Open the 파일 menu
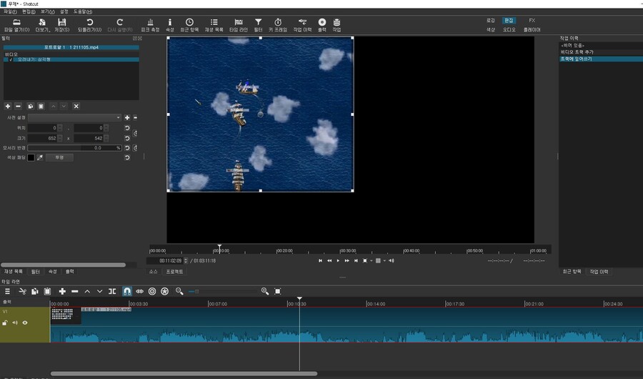Screen dimensions: 643x379 [x=10, y=11]
